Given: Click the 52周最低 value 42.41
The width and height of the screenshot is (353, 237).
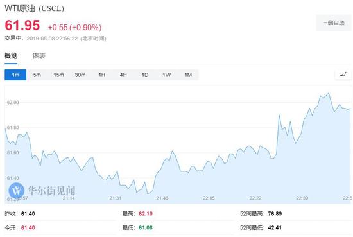Looking at the screenshot, I should click(x=275, y=227).
